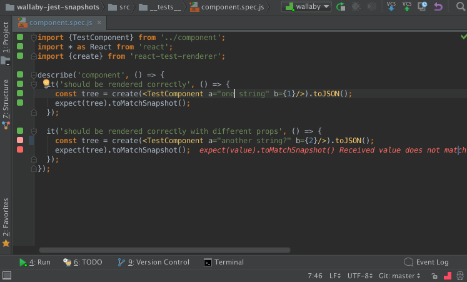Click the red Wallaby error indicator in gutter
467x282 pixels.
pyautogui.click(x=20, y=149)
